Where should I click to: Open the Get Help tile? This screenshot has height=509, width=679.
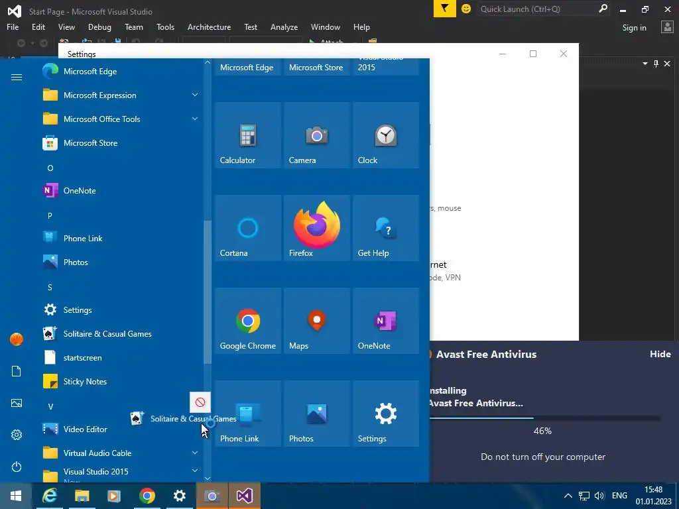click(x=386, y=228)
